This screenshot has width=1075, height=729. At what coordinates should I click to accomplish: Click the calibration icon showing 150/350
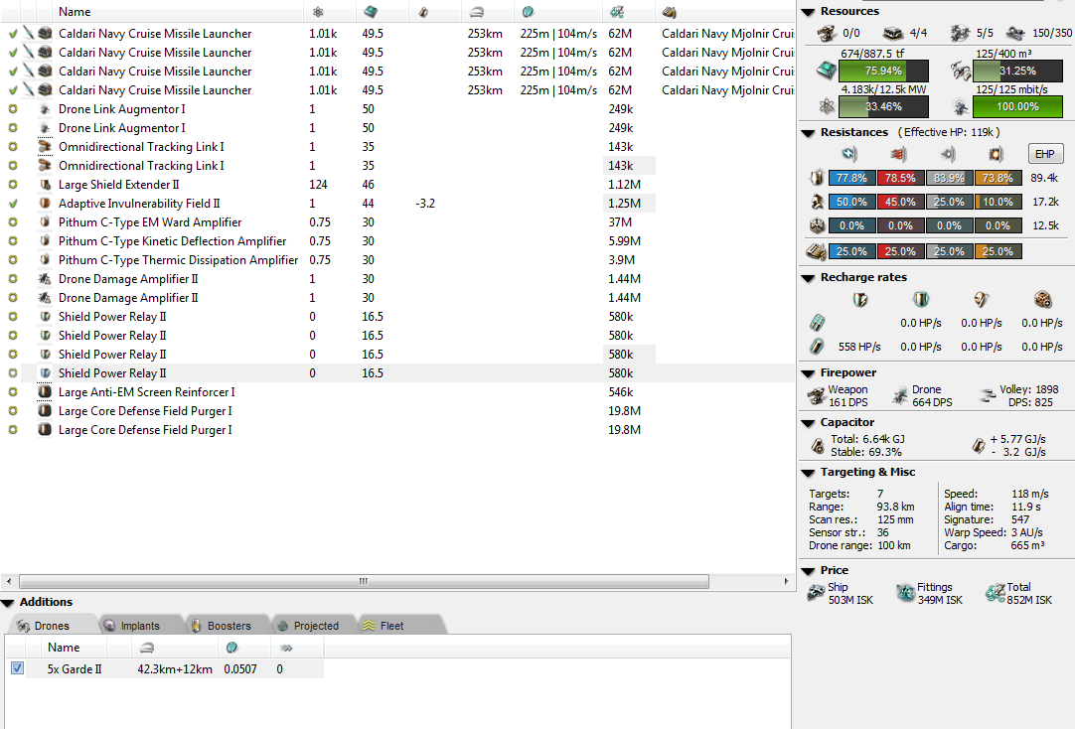1015,32
